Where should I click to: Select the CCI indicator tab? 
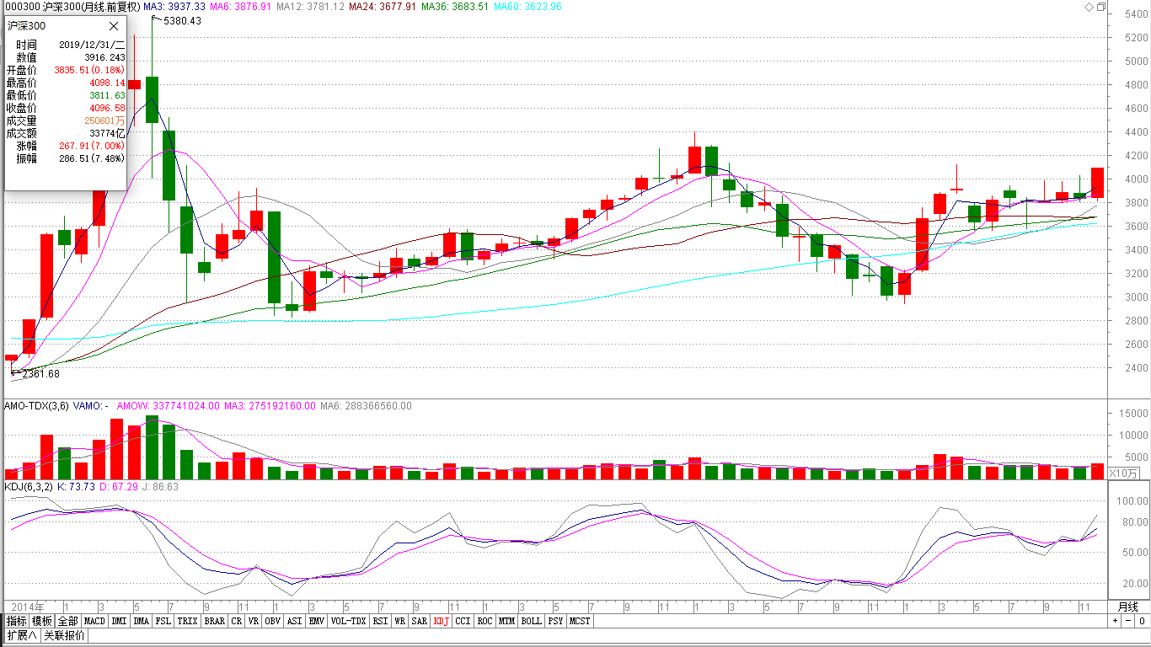(463, 621)
